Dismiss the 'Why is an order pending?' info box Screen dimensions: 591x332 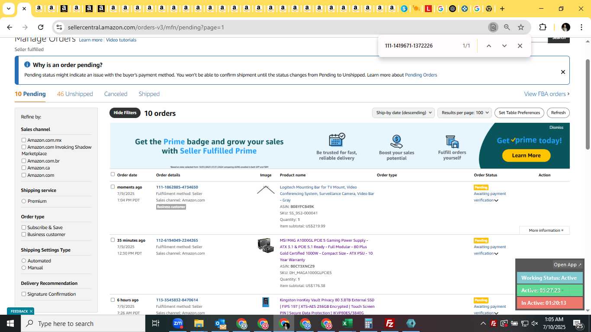click(x=563, y=72)
